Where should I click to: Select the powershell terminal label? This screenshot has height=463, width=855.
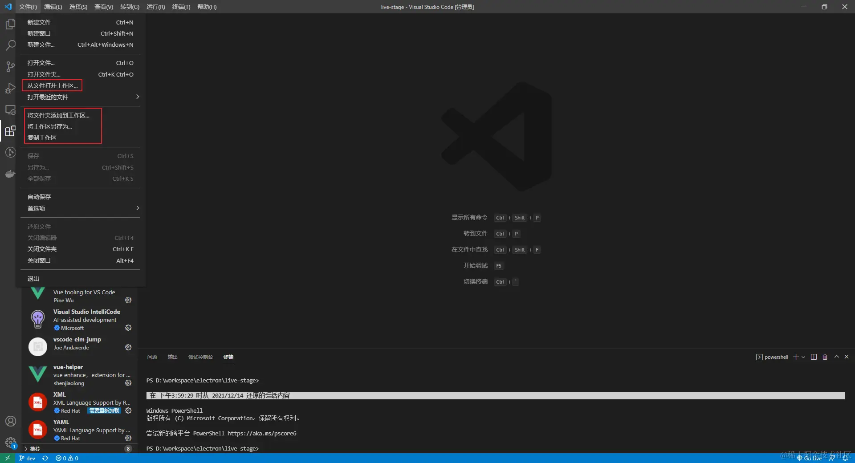[772, 357]
